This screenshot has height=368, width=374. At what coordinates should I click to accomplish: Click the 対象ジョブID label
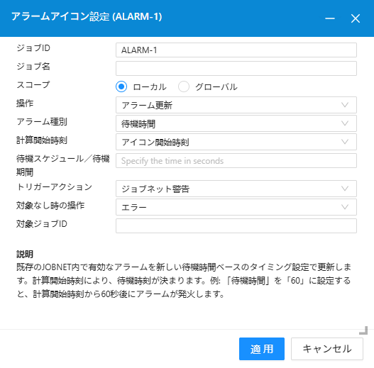tap(42, 224)
